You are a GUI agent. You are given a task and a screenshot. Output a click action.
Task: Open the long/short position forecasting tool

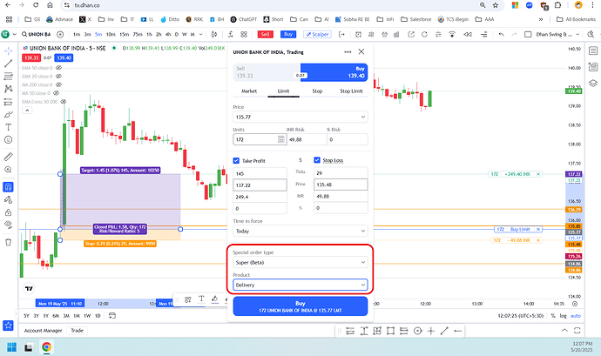(8, 102)
